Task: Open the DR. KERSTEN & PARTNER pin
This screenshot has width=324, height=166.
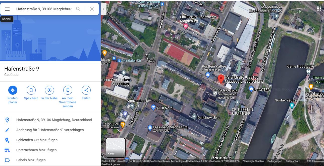Action: 237,103
